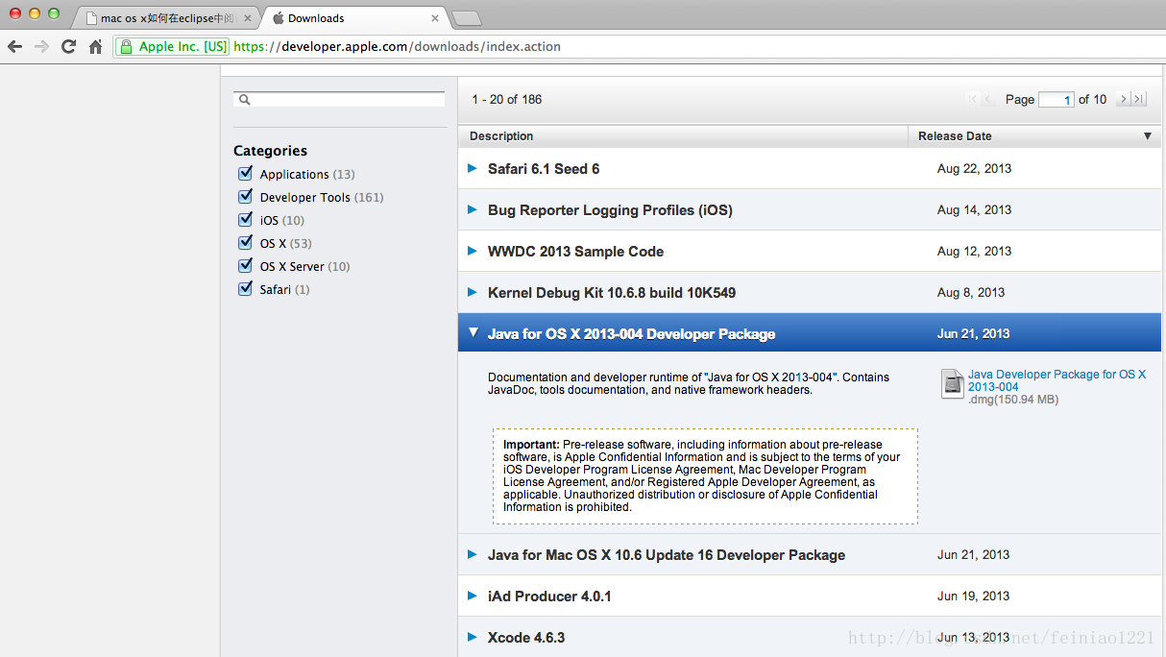Screen dimensions: 1166x657
Task: Click the Java package documentation description text
Action: 689,383
